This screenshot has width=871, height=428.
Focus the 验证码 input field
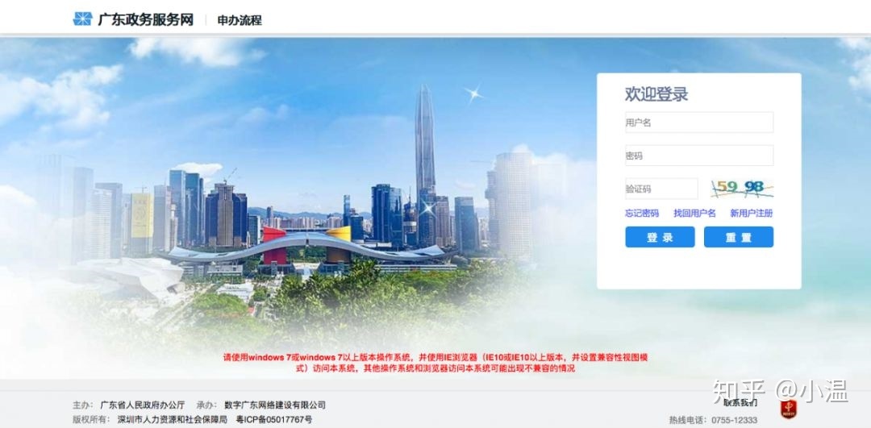click(661, 189)
